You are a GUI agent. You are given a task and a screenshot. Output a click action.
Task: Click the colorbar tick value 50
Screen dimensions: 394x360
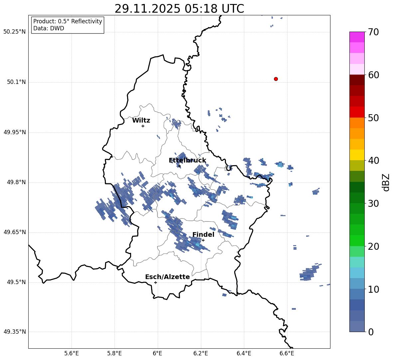tap(373, 118)
